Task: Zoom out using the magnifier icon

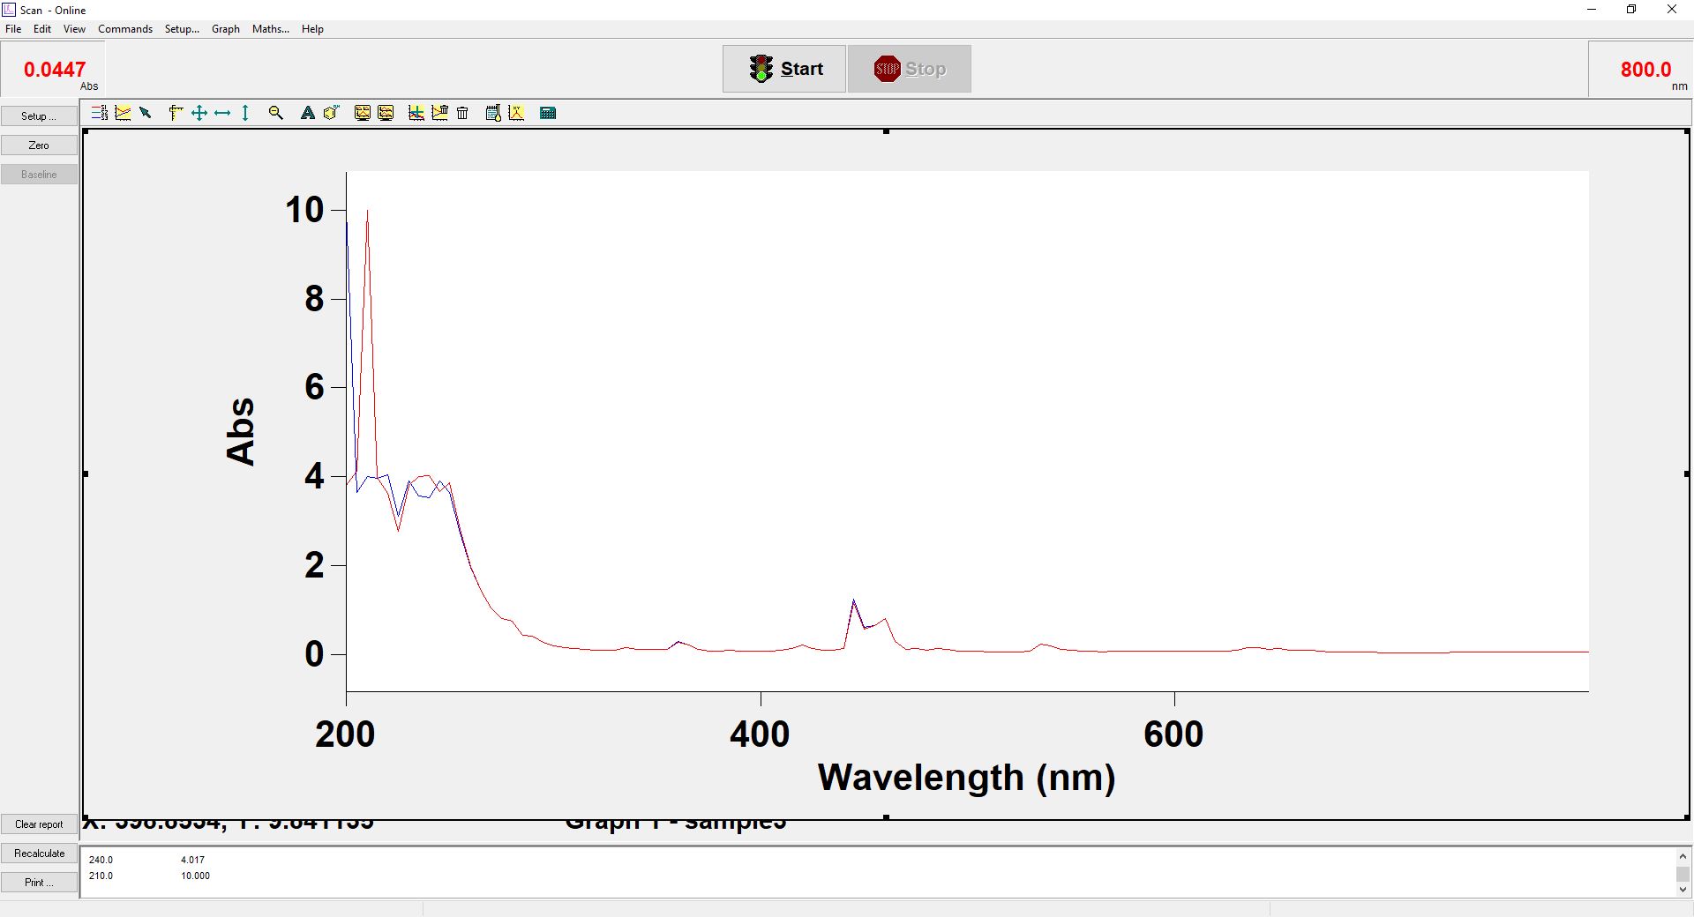Action: tap(275, 113)
